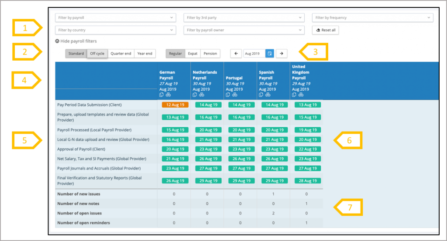The image size is (447, 241).
Task: Click the Reset all button
Action: pos(326,30)
